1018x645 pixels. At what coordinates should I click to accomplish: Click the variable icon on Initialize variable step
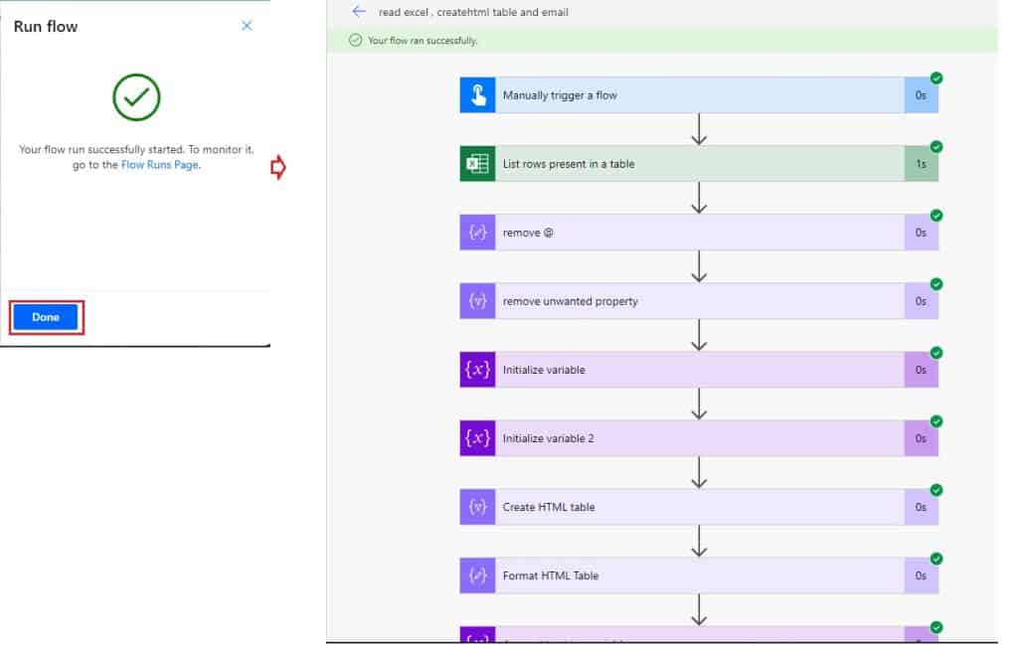click(x=478, y=370)
